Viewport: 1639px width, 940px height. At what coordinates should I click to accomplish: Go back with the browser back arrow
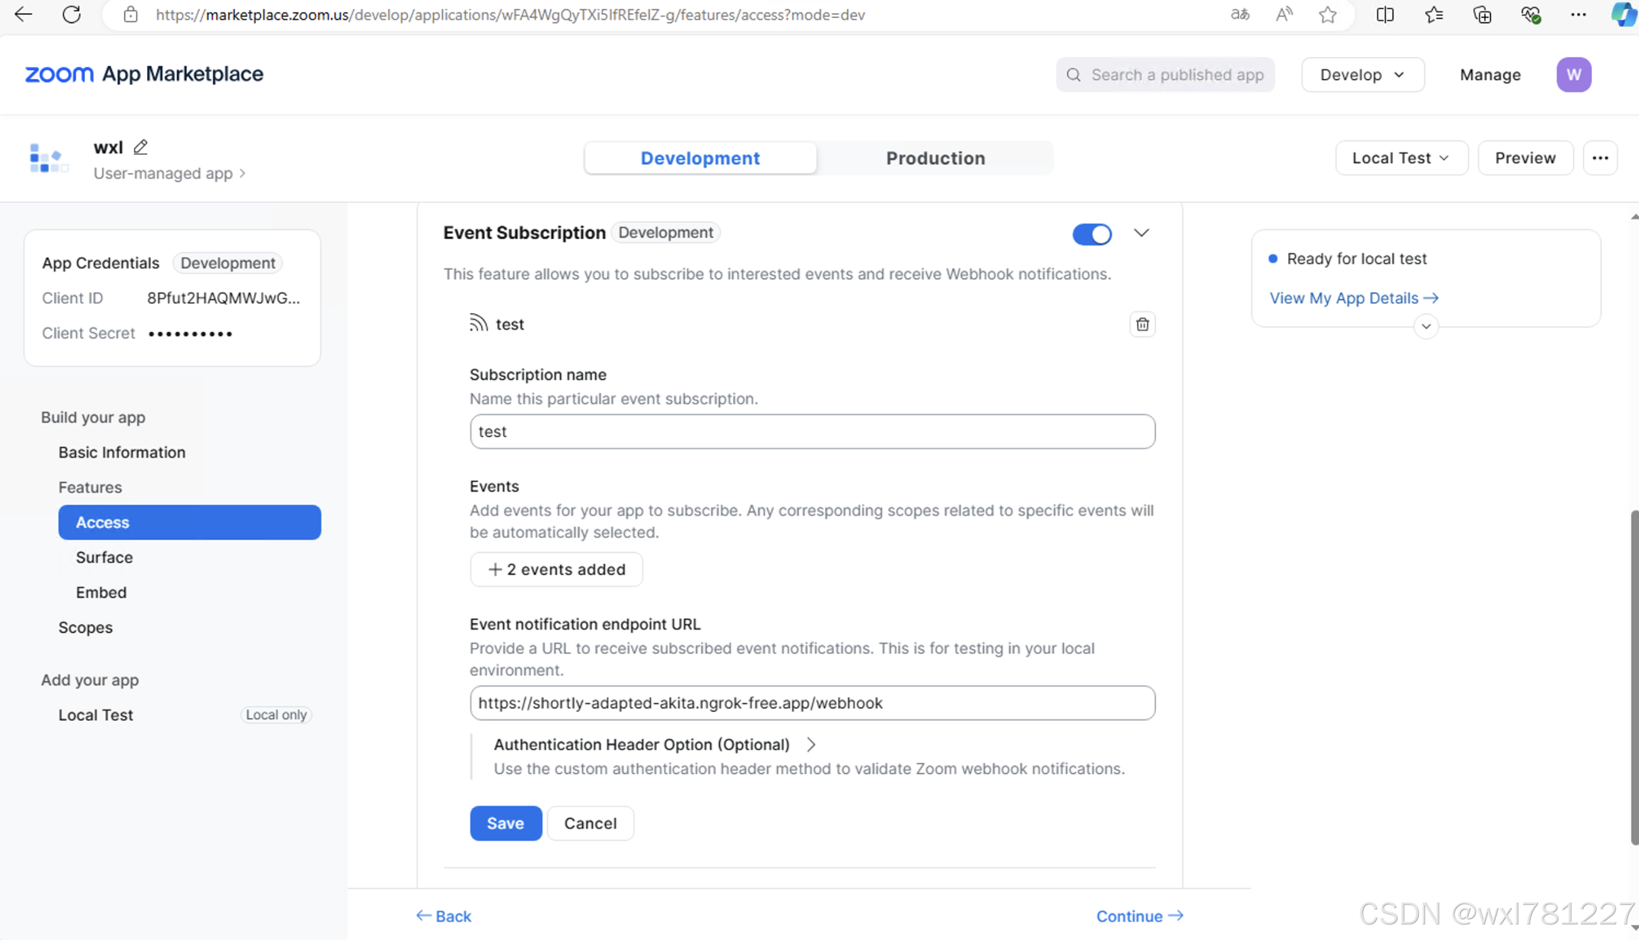click(x=23, y=14)
